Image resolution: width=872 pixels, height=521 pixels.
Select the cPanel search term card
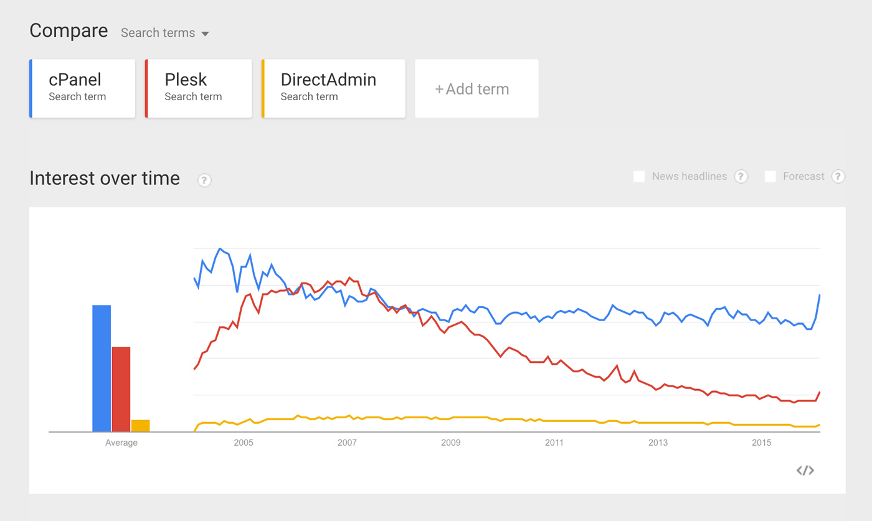(82, 88)
